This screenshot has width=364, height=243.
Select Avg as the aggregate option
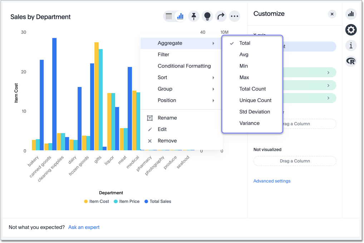pos(244,54)
